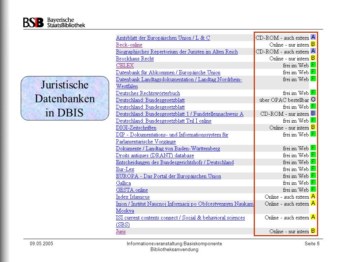Click the yellow B badge beside Juris
Image resolution: width=349 pixels, height=262 pixels.
313,231
